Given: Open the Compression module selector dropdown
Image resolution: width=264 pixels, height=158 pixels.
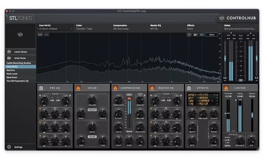Looking at the screenshot, I should click(129, 27).
